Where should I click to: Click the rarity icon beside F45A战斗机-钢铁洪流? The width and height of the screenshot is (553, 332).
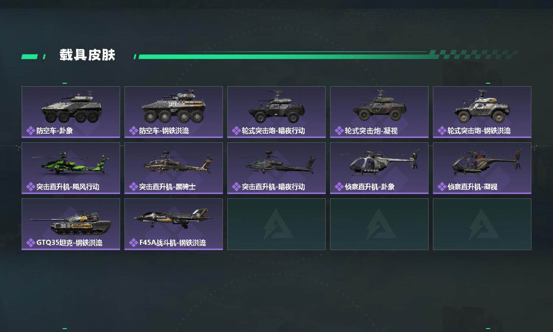(133, 243)
